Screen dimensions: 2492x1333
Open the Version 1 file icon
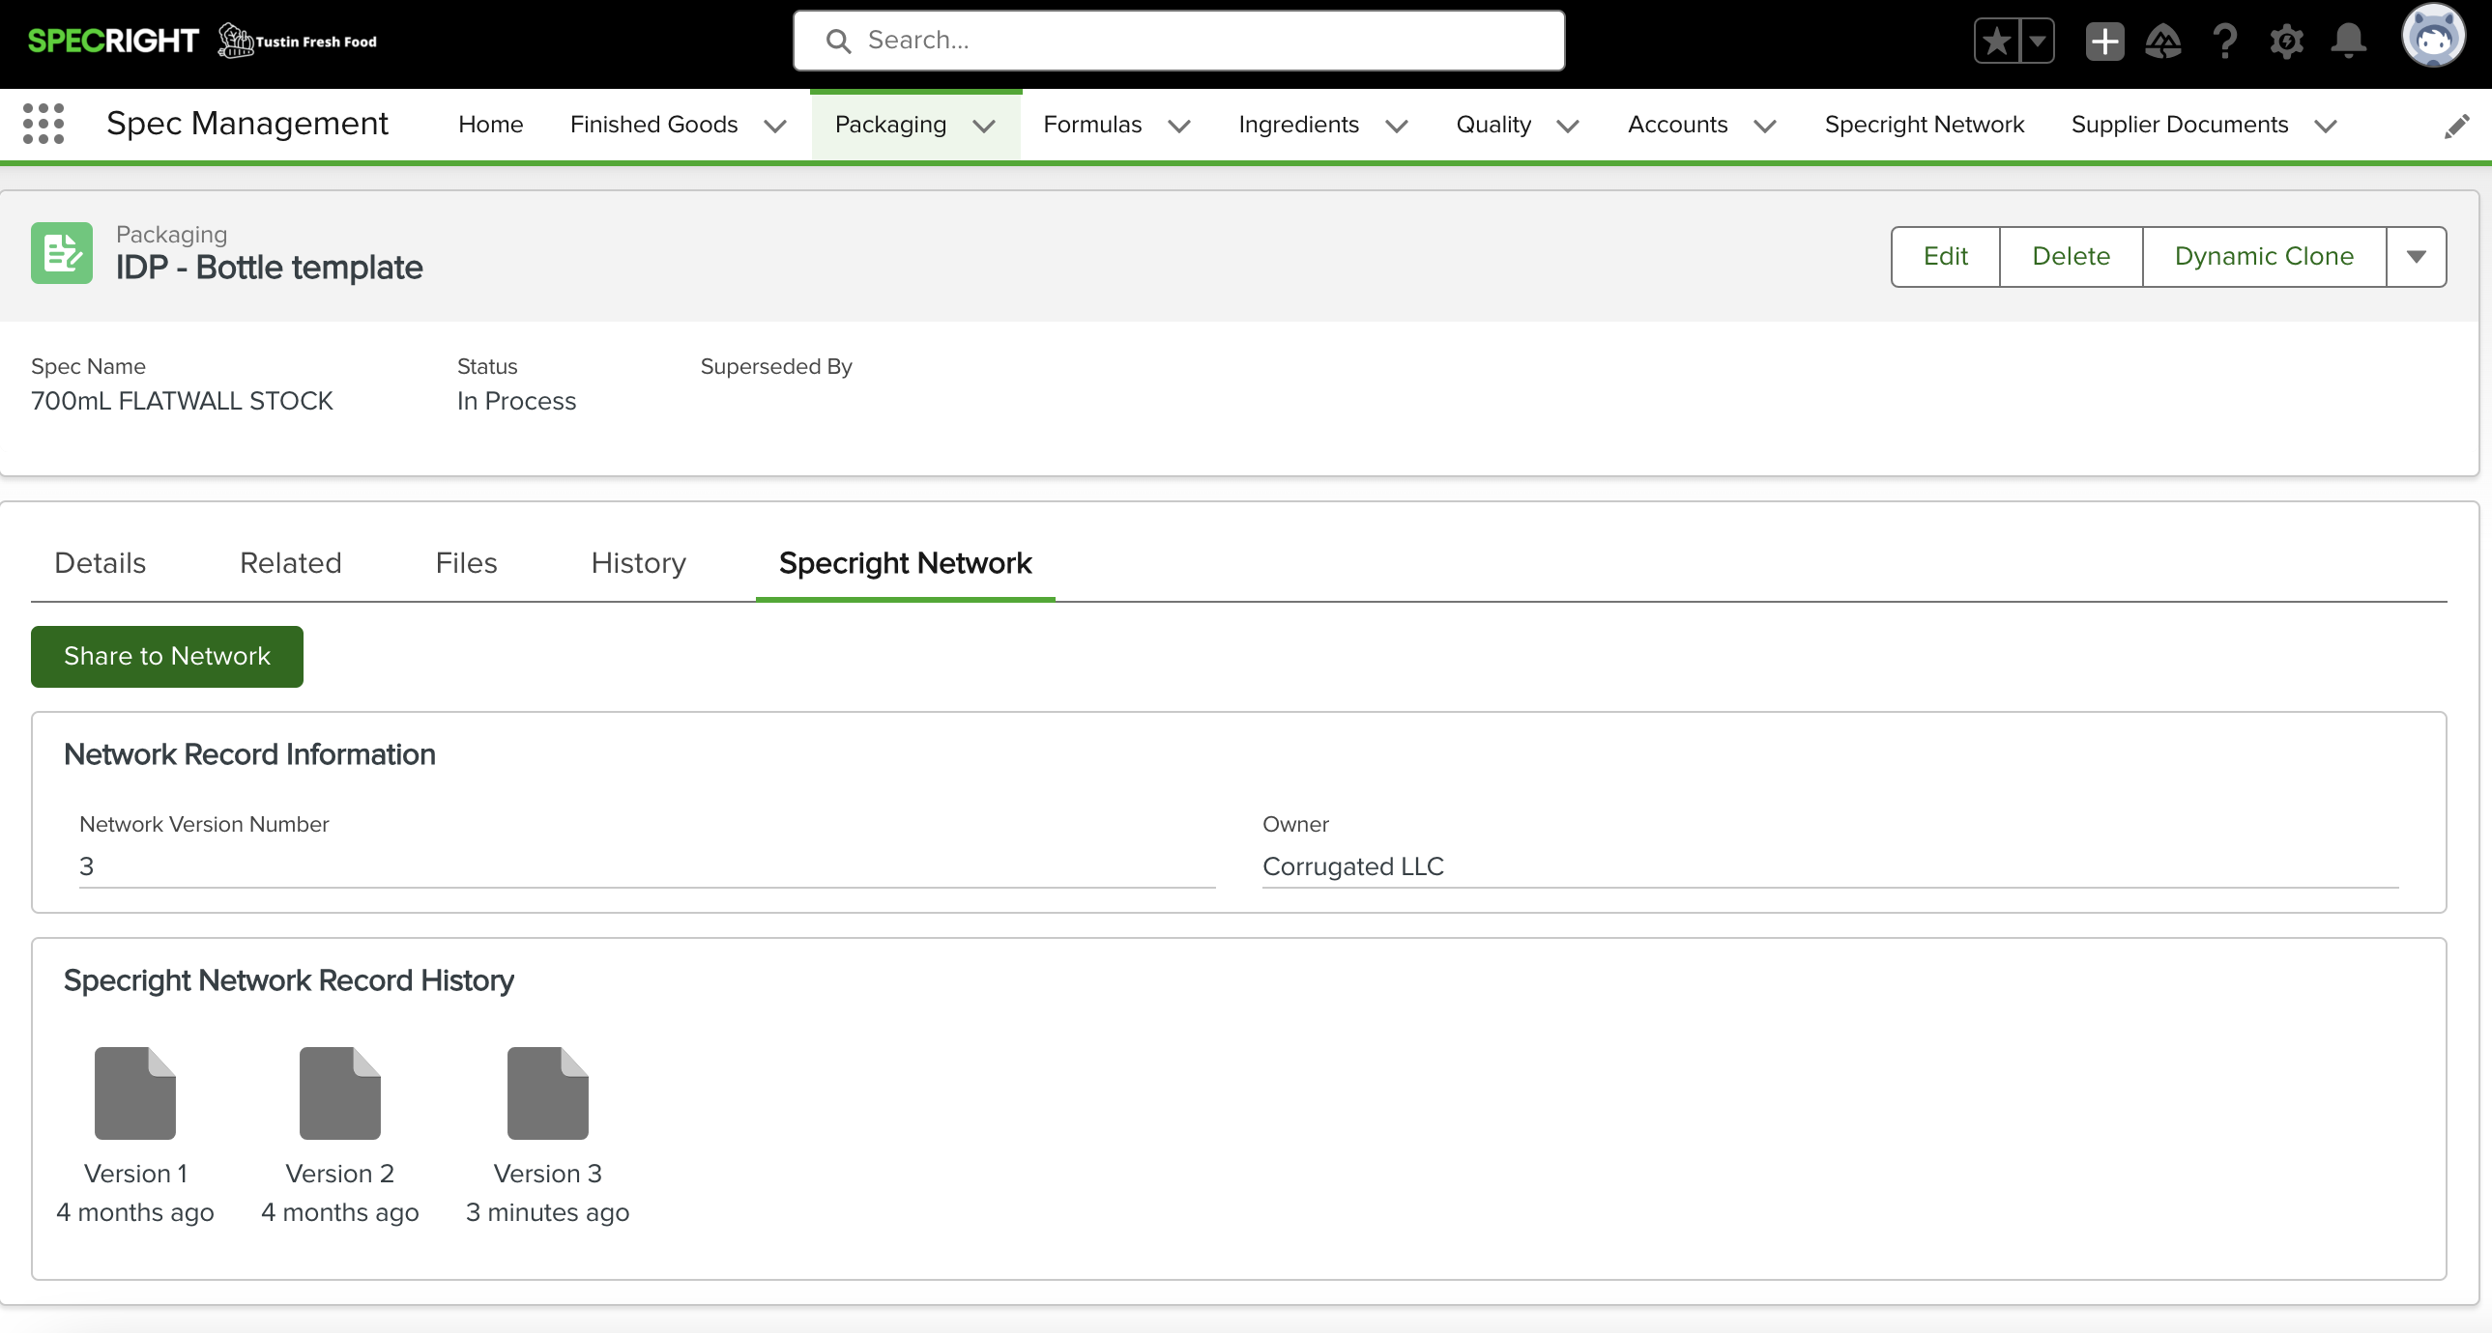[x=134, y=1093]
